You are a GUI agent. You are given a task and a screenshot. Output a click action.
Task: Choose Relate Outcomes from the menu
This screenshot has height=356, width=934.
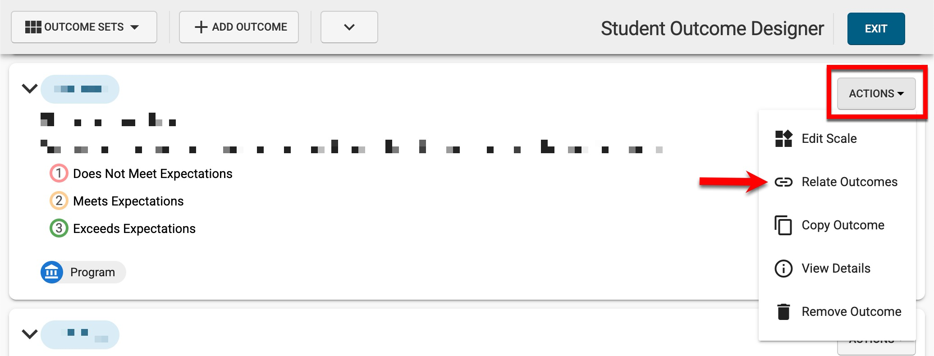click(x=849, y=182)
